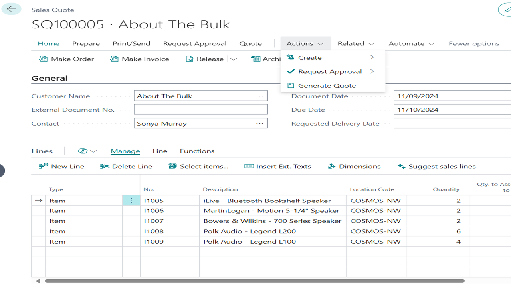
Task: Expand the Automate dropdown
Action: point(412,43)
